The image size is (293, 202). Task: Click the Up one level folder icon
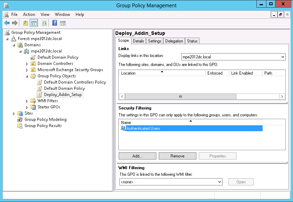point(25,23)
